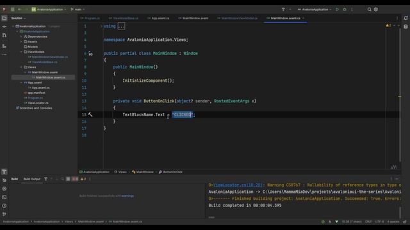Open IDE settings gear

[376, 10]
